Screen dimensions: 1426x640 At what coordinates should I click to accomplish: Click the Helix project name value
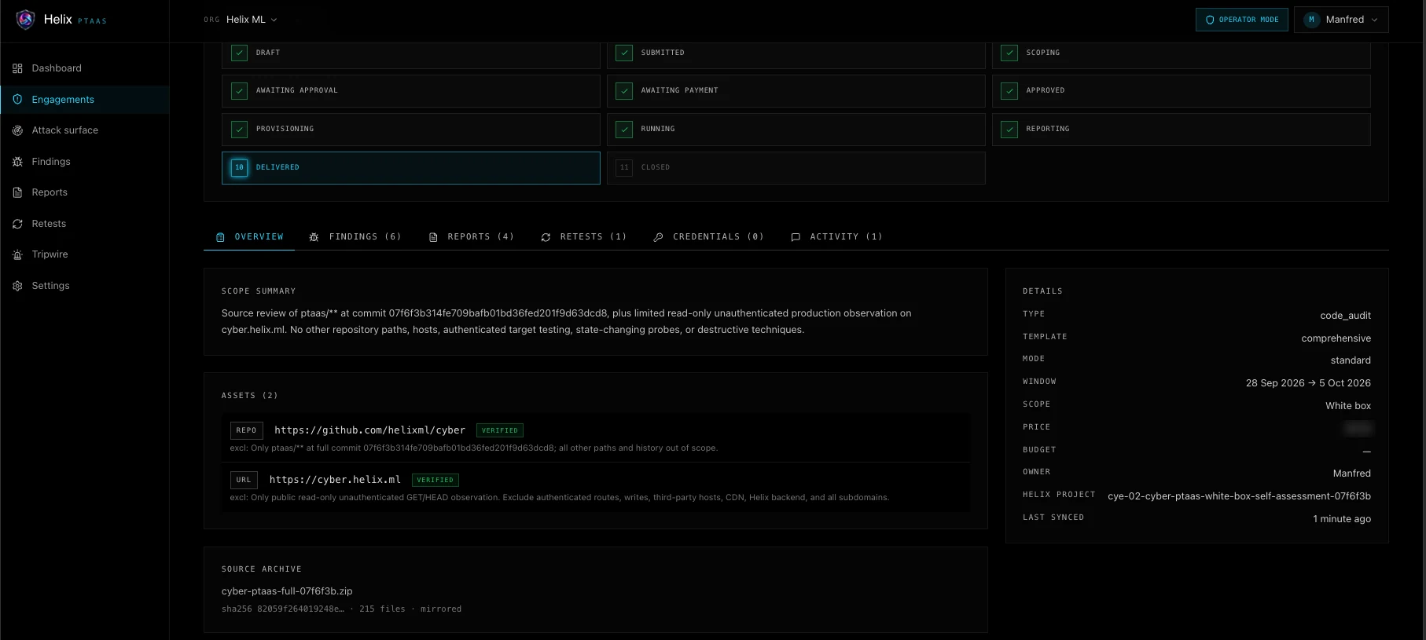click(x=1239, y=496)
